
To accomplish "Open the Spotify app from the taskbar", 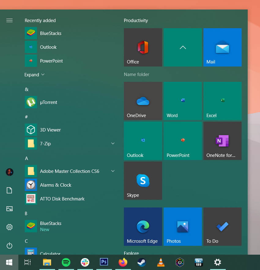I will pyautogui.click(x=66, y=262).
